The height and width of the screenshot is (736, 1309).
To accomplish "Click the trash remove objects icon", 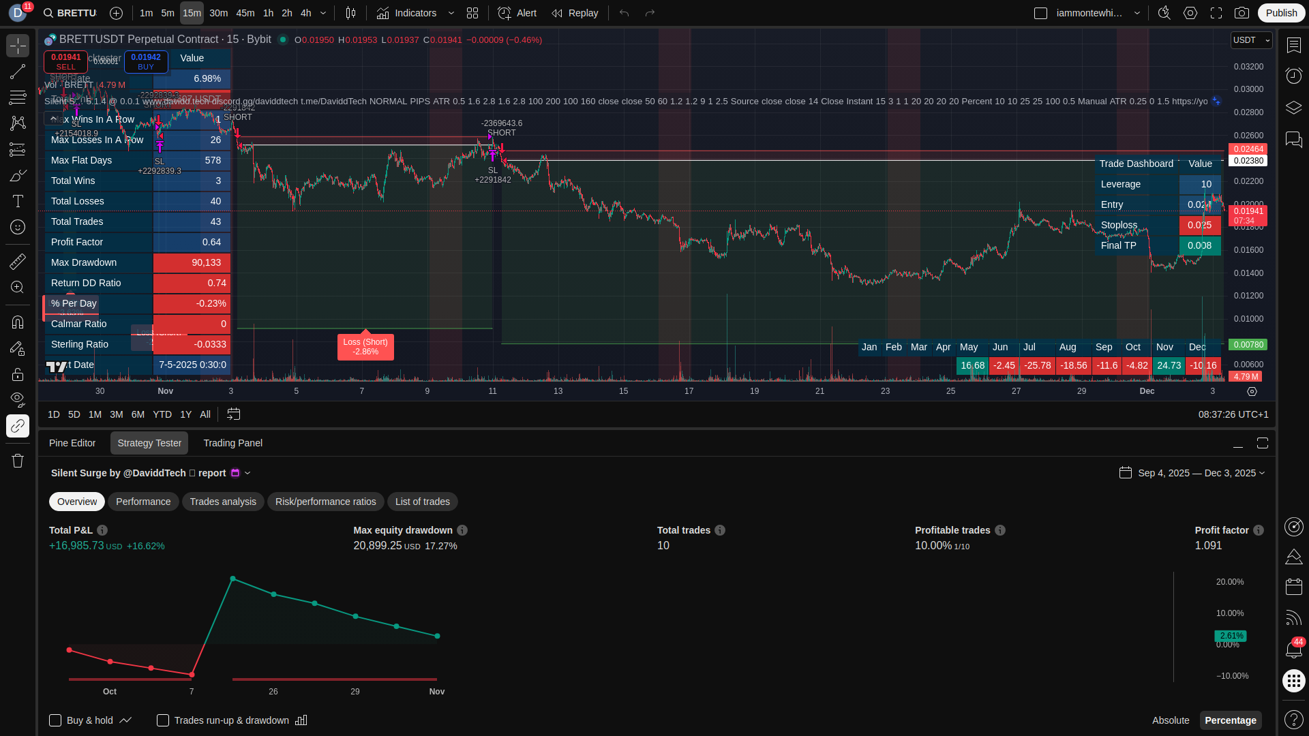I will 18,461.
